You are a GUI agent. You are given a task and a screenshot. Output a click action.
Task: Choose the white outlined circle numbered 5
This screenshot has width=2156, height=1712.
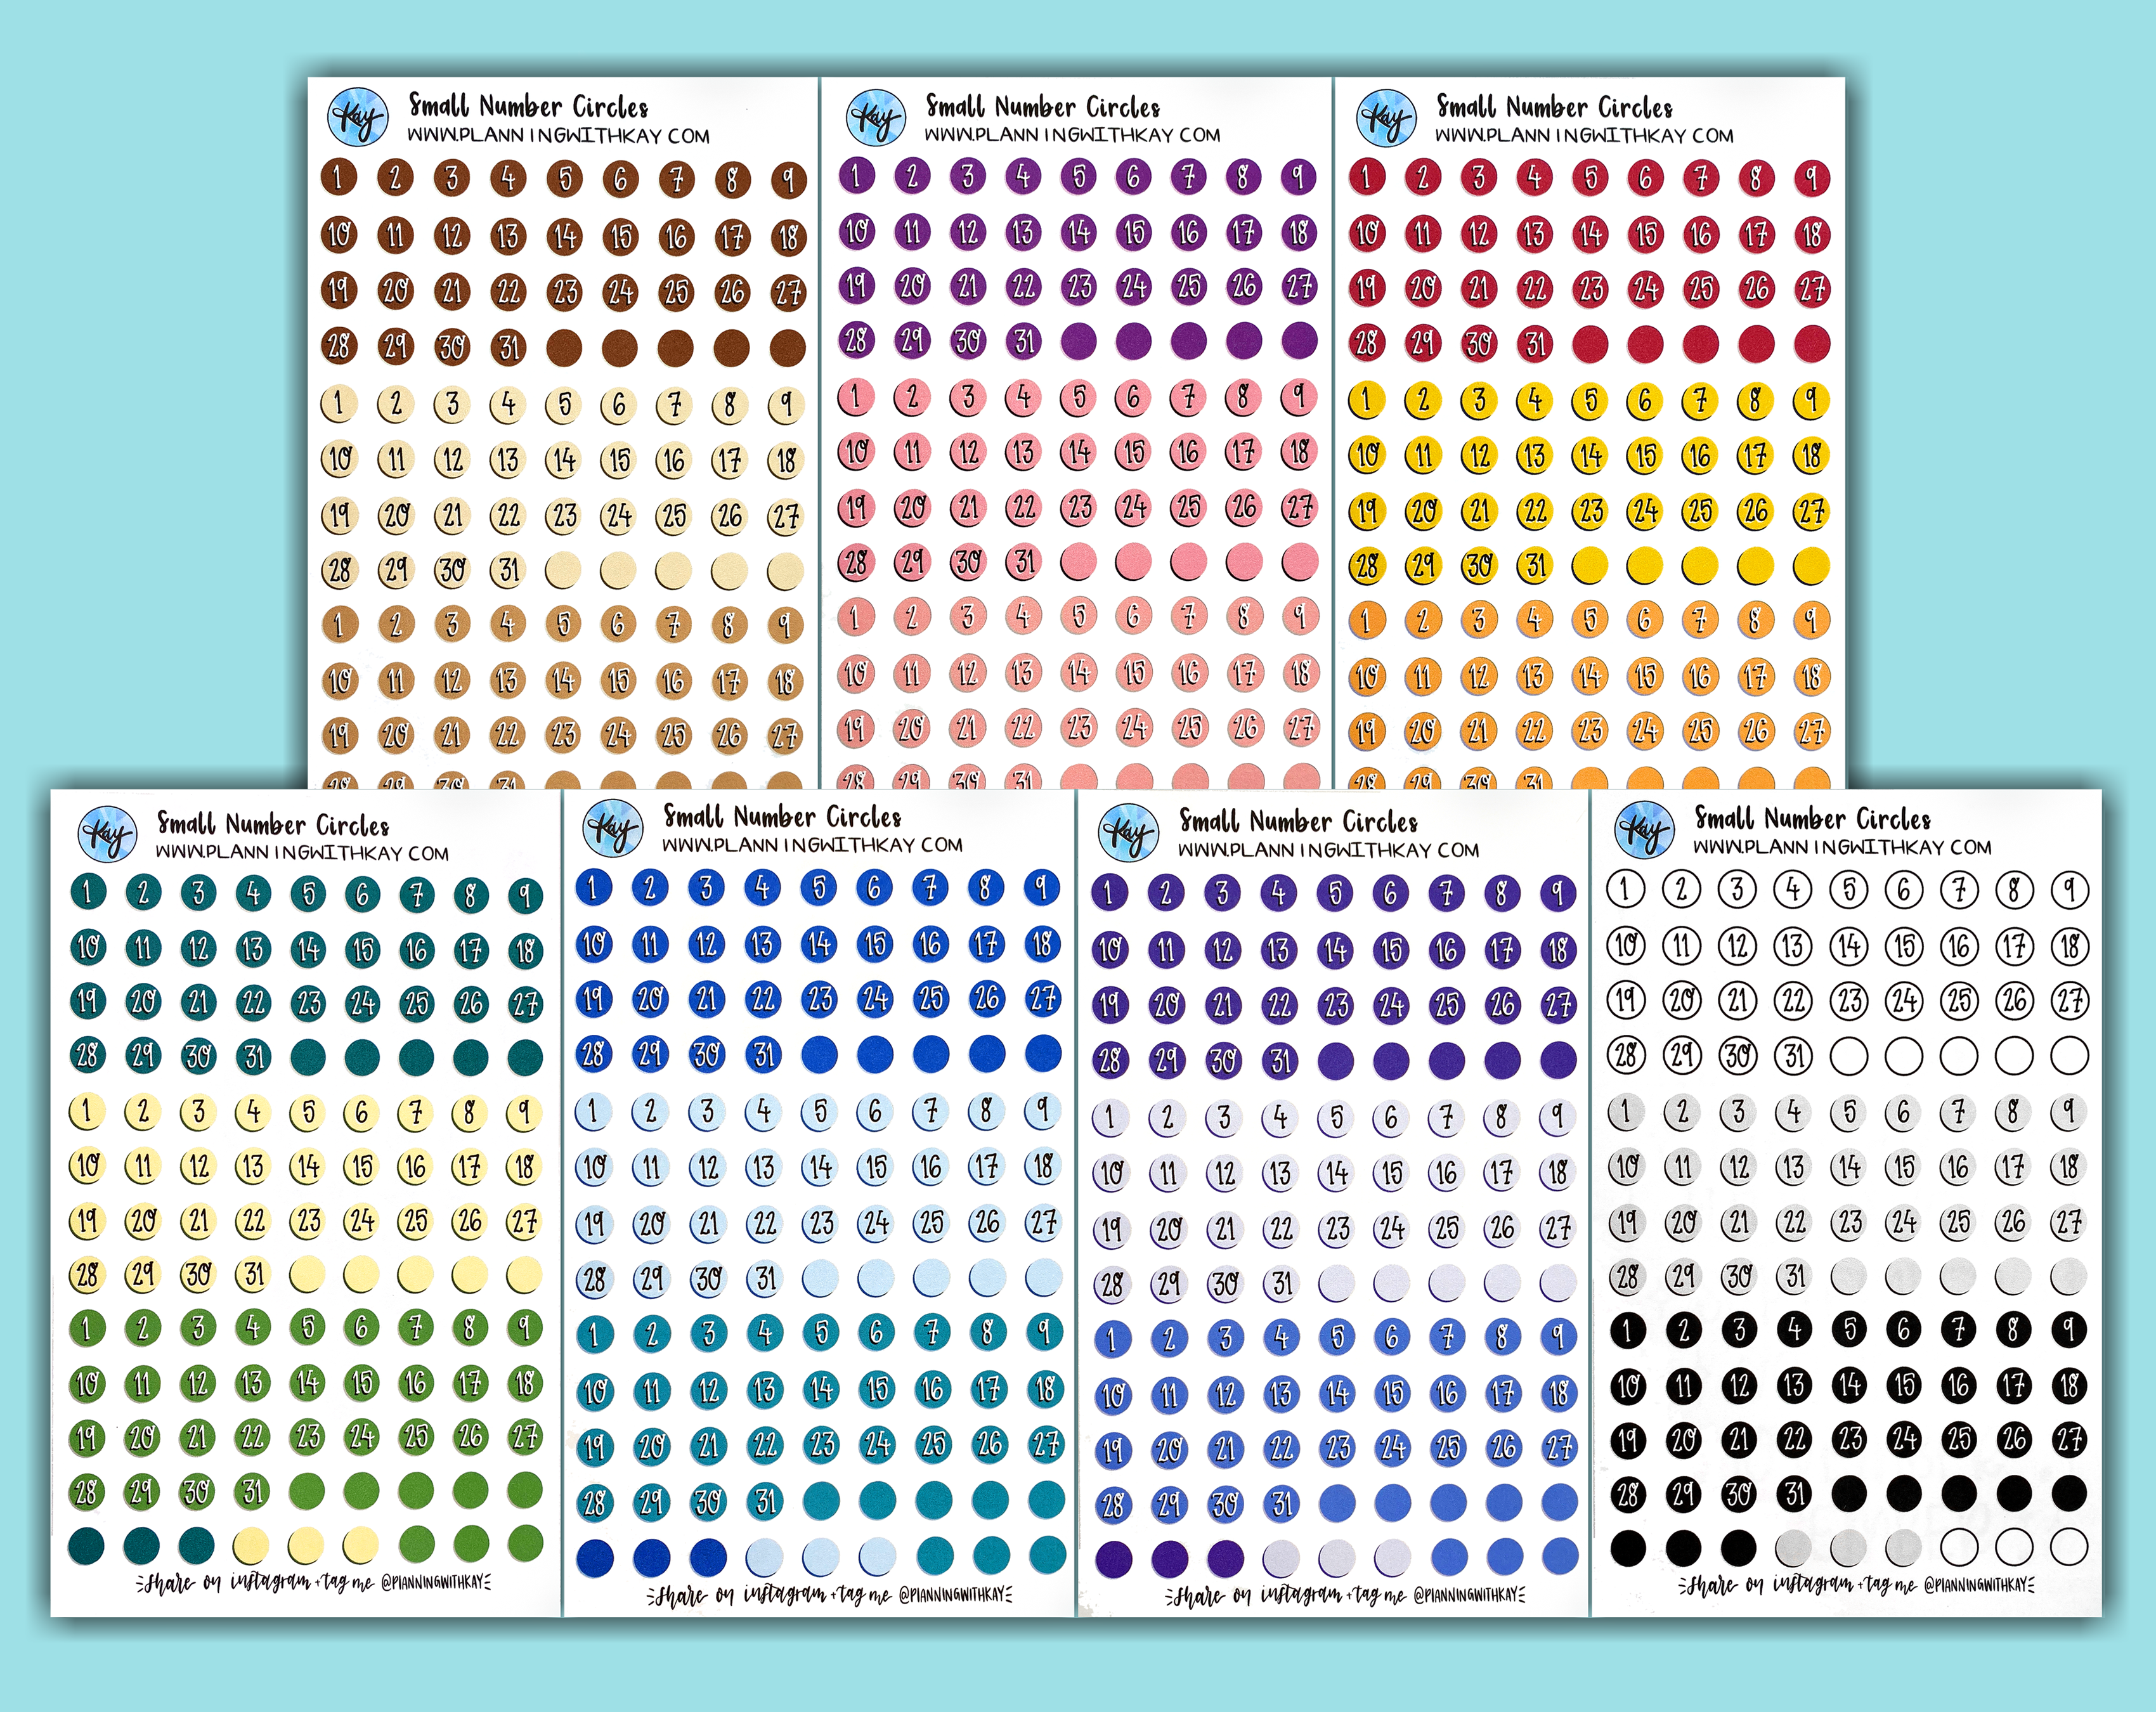coord(1849,889)
